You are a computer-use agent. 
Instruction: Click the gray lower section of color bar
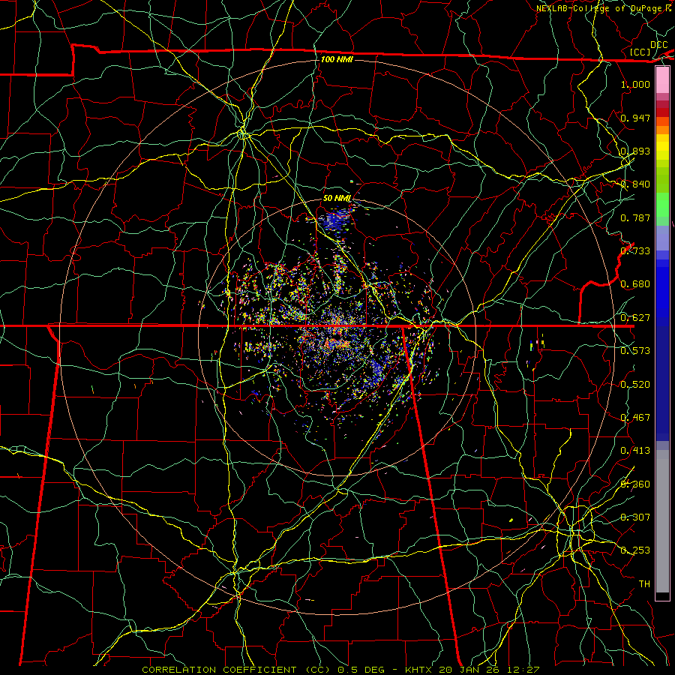662,521
